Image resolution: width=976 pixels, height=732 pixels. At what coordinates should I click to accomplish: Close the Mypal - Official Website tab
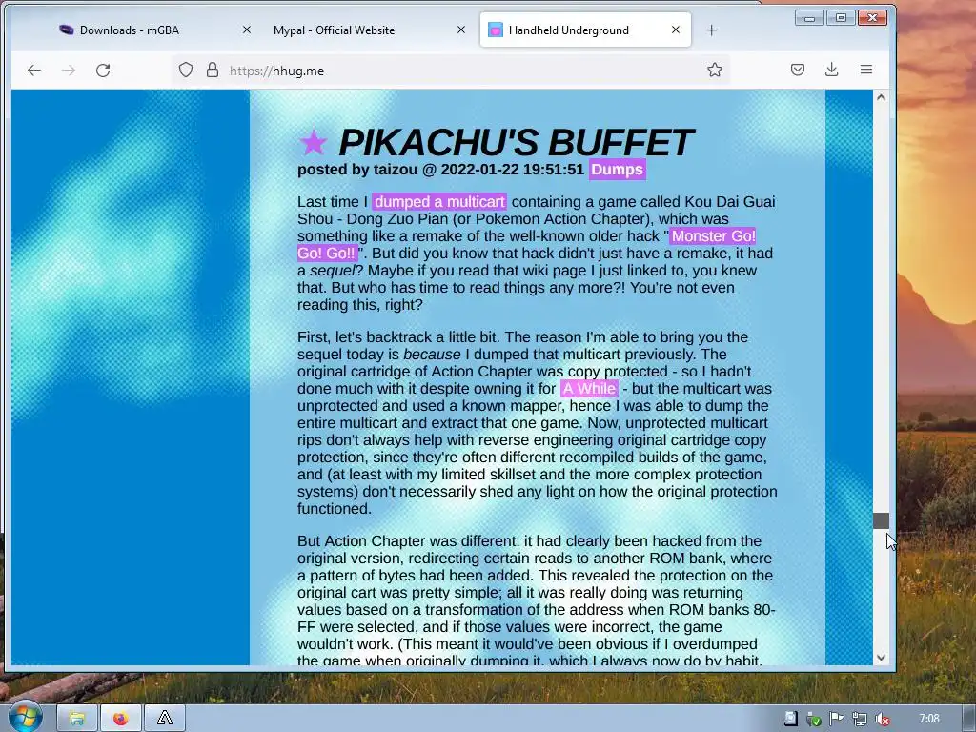[460, 30]
